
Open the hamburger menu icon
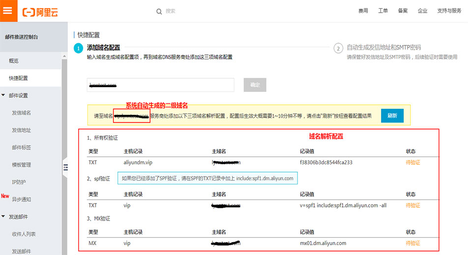[7, 11]
